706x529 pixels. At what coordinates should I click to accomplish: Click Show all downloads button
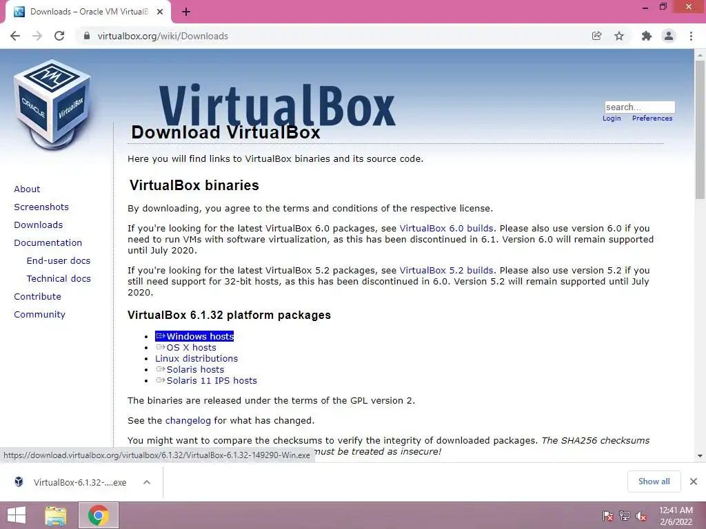pyautogui.click(x=654, y=481)
